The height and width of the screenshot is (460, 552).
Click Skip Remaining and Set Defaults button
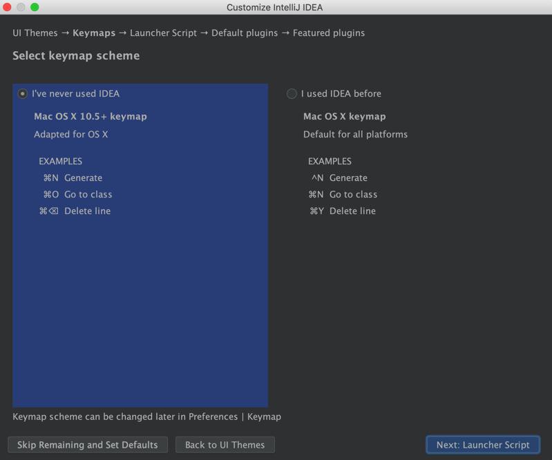(88, 445)
